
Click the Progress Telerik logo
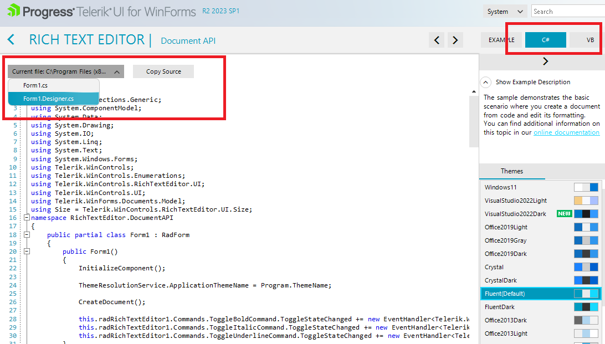pyautogui.click(x=101, y=11)
